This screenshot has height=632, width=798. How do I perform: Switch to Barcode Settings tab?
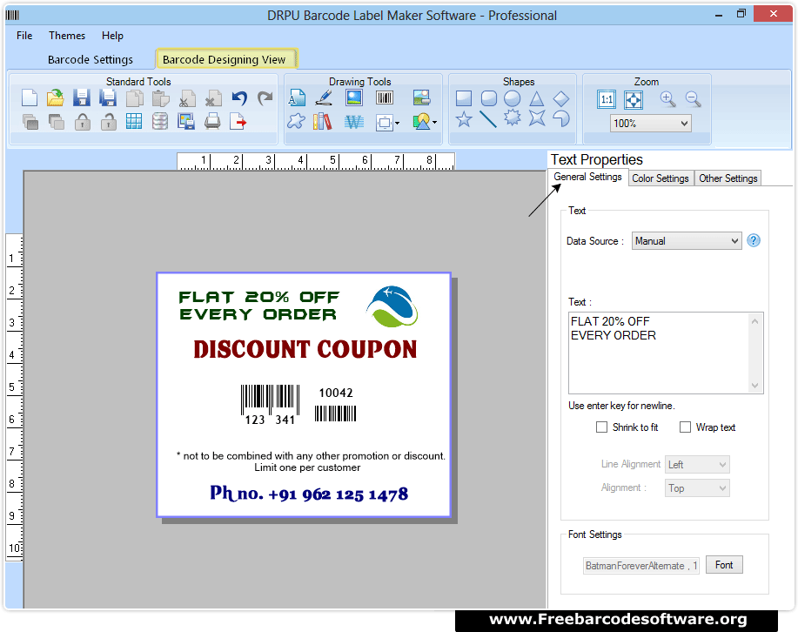[x=91, y=59]
